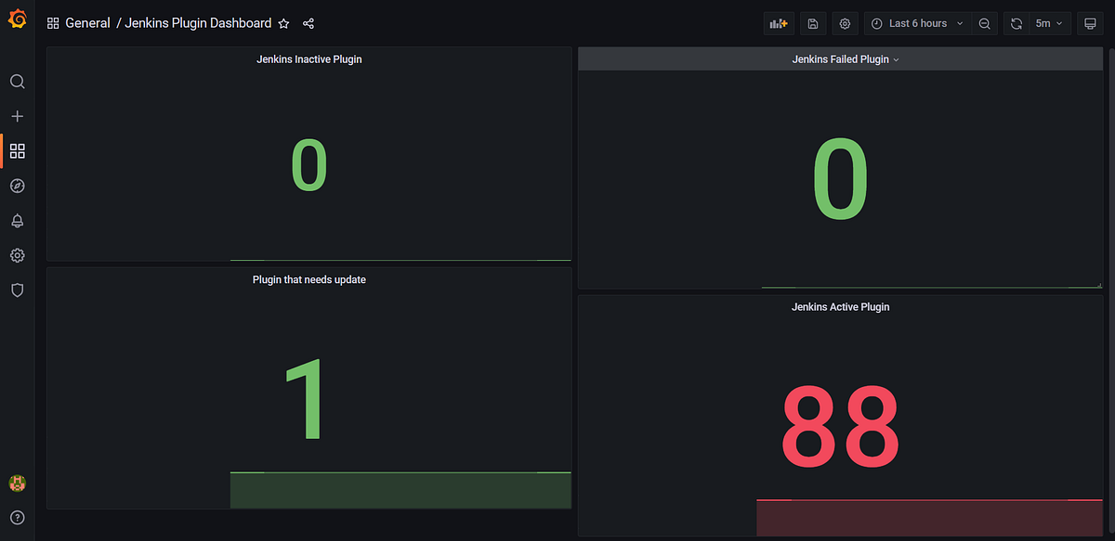Open Server Admin via the shield icon
This screenshot has width=1115, height=541.
coord(17,290)
